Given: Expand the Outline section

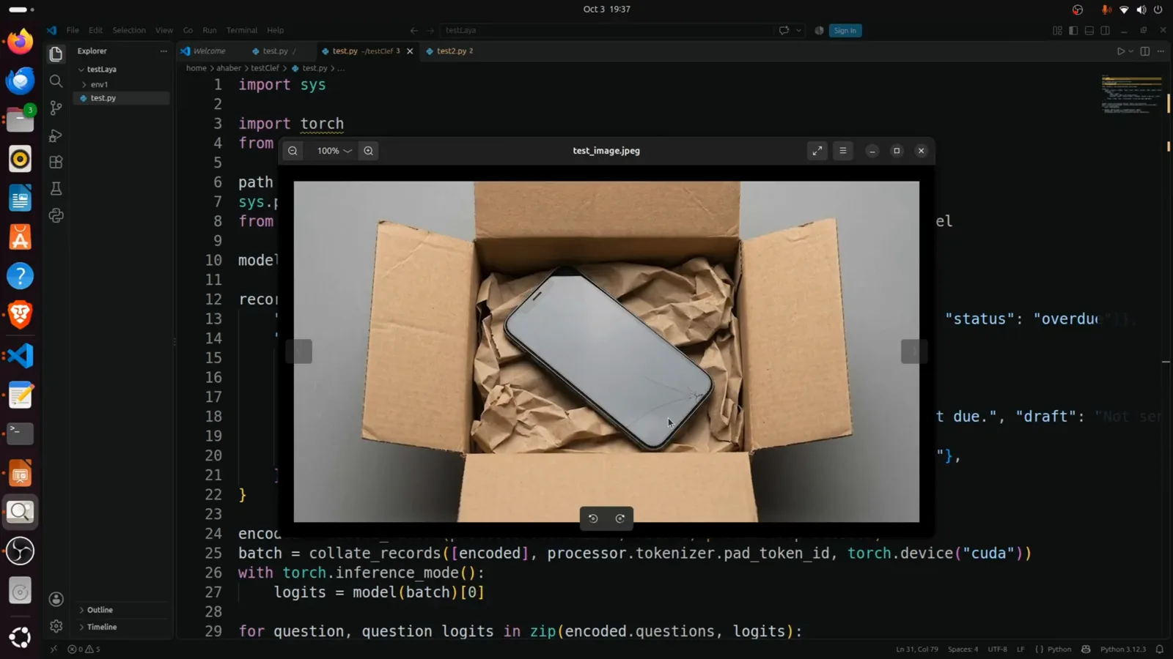Looking at the screenshot, I should [x=100, y=610].
